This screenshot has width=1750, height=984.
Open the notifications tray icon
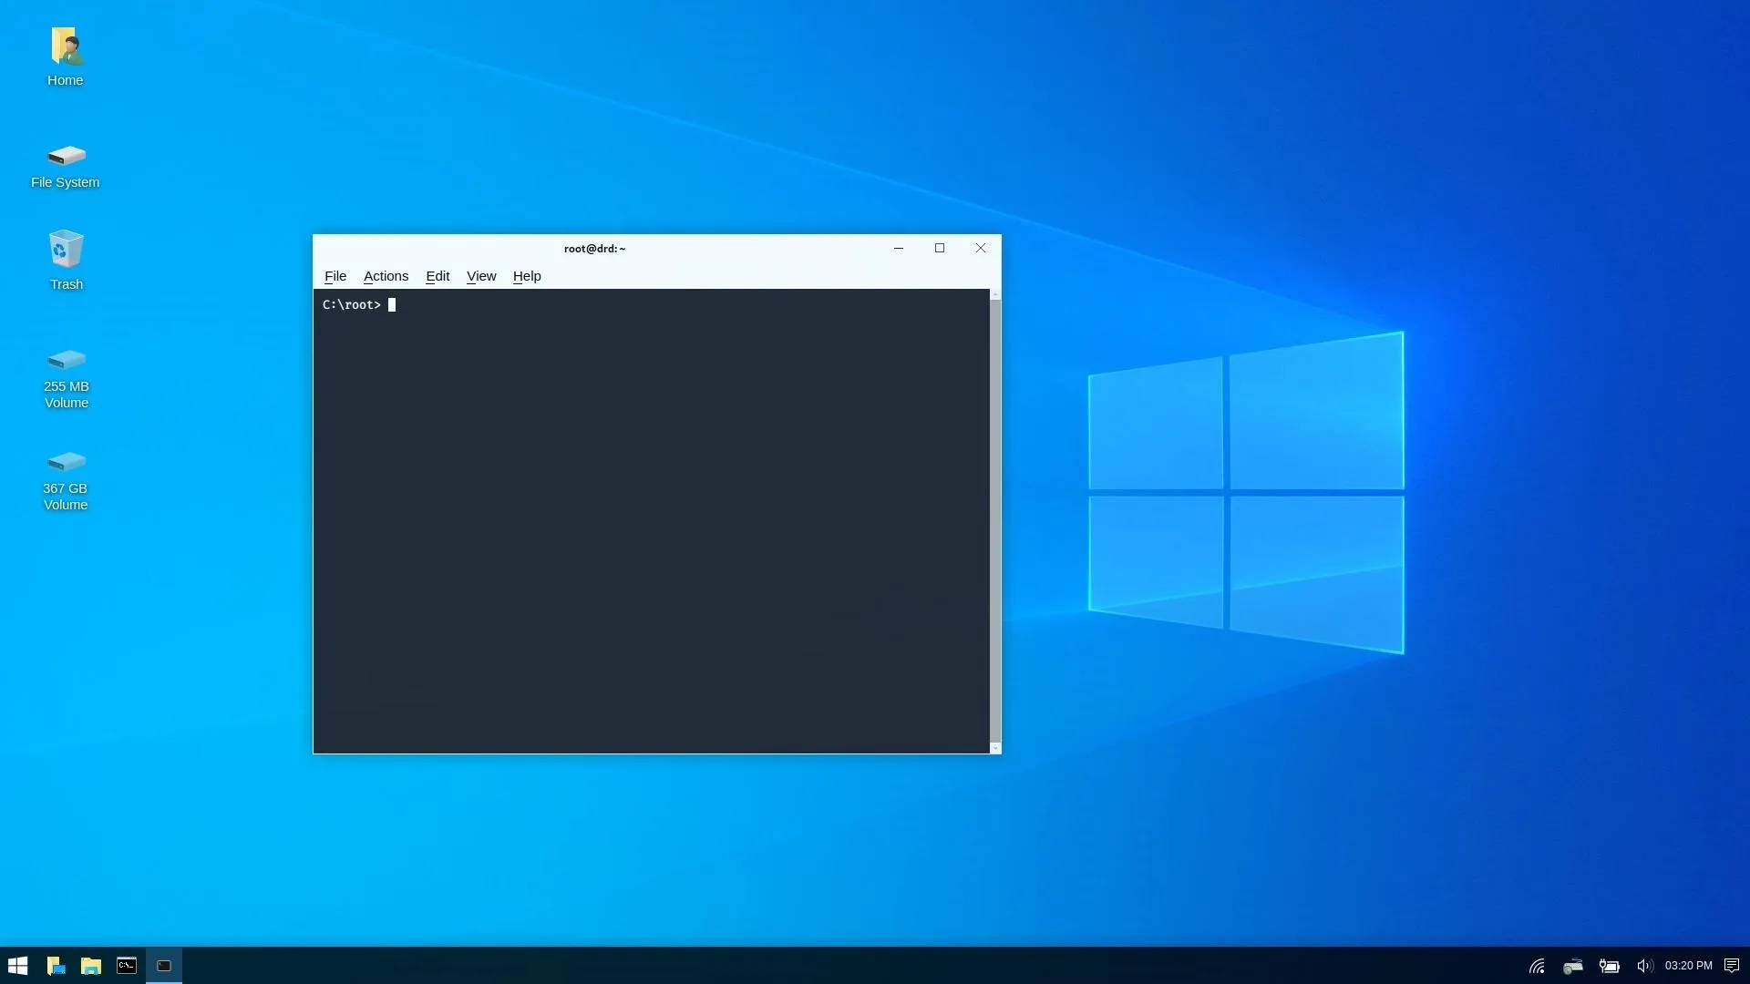(x=1732, y=966)
